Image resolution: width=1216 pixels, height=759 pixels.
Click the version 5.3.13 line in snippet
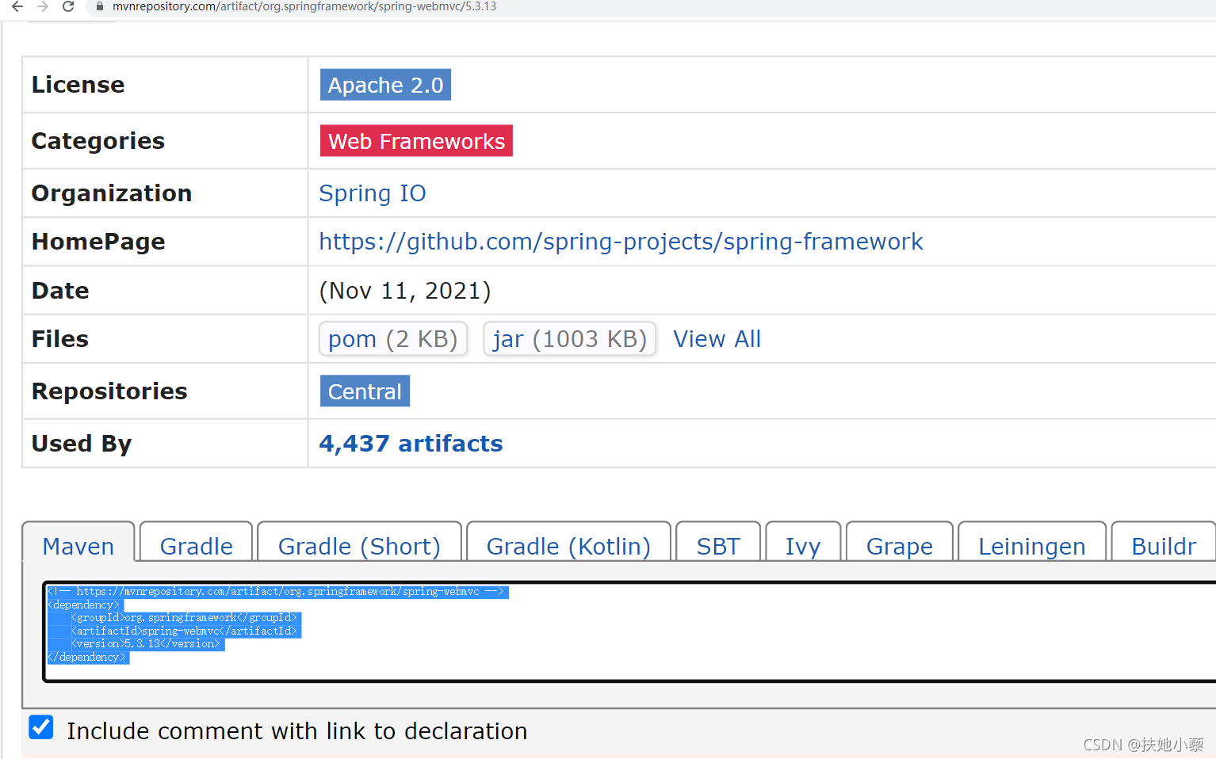click(147, 644)
